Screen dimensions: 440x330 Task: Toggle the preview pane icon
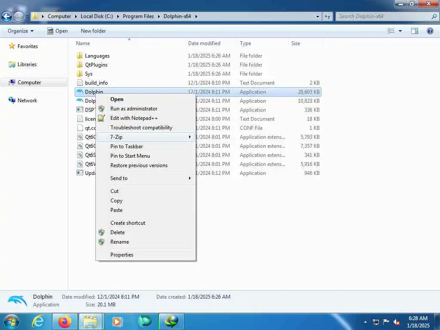[415, 31]
